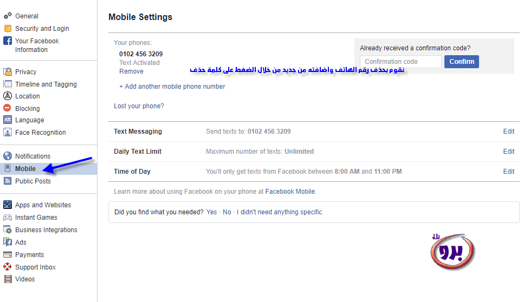
Task: Click the Notifications globe icon
Action: click(x=8, y=156)
